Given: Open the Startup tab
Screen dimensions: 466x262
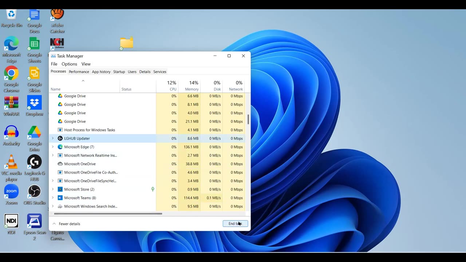Looking at the screenshot, I should click(119, 72).
